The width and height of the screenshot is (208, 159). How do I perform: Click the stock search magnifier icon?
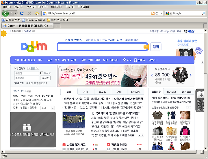pyautogui.click(x=53, y=108)
